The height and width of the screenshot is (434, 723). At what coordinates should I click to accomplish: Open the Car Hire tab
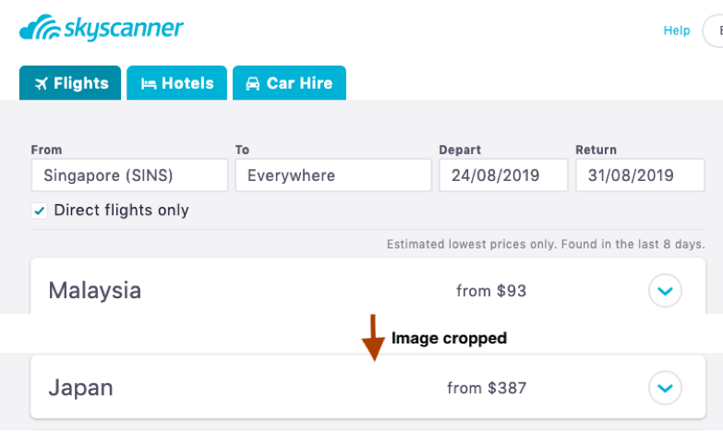point(299,83)
